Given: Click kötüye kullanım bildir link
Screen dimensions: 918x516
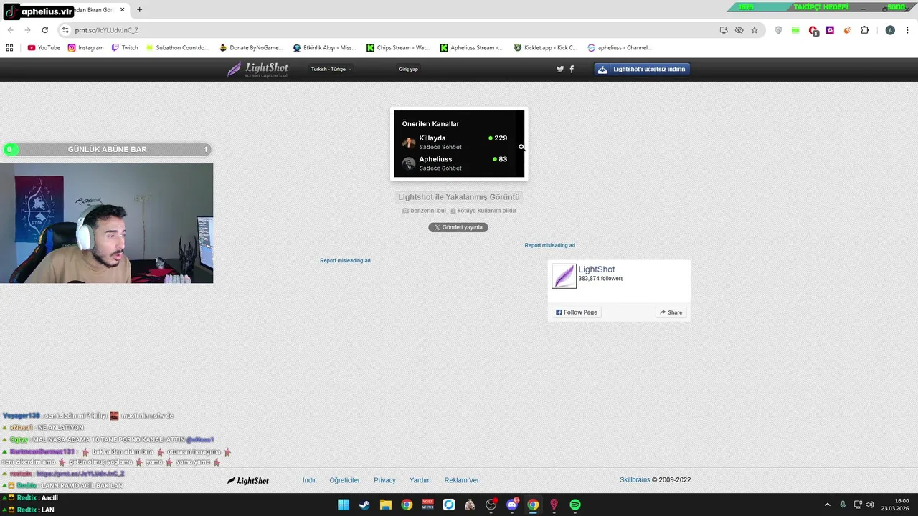Looking at the screenshot, I should coord(483,211).
